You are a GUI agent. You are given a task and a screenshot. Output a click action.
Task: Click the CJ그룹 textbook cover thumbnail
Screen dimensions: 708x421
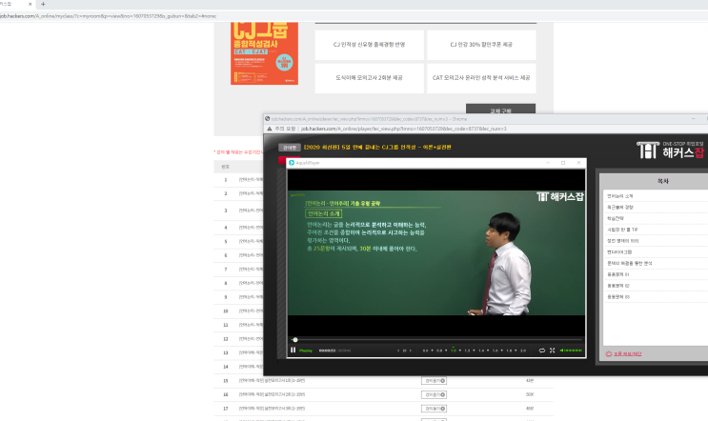tap(264, 53)
